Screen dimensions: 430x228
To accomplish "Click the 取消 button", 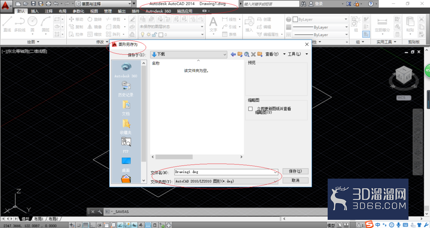I will (295, 180).
